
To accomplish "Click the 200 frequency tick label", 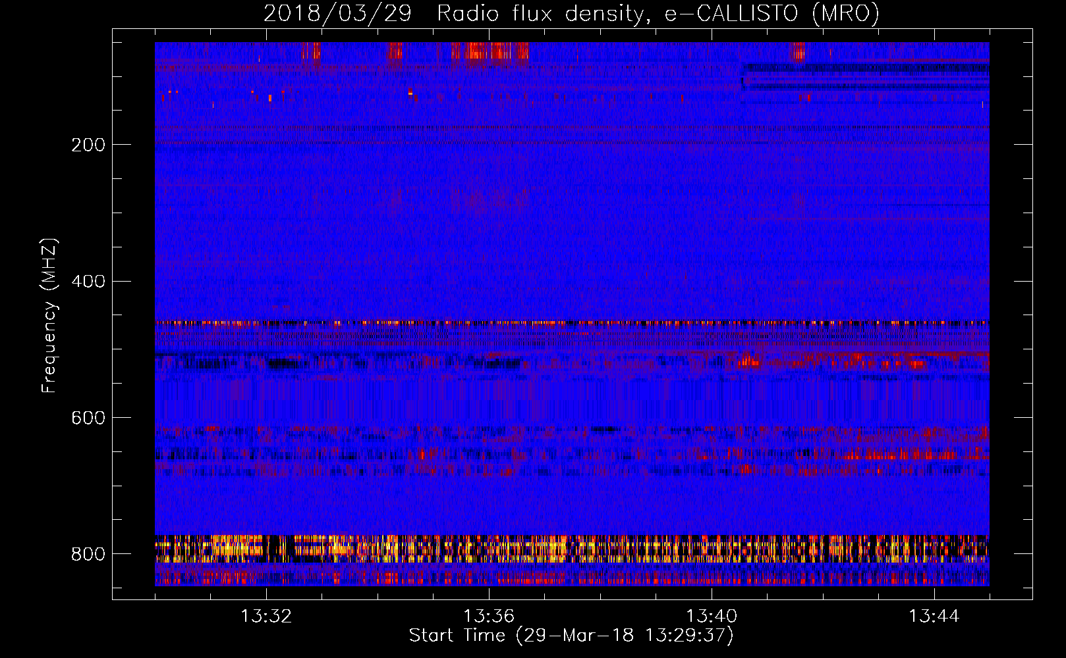I will click(x=88, y=145).
